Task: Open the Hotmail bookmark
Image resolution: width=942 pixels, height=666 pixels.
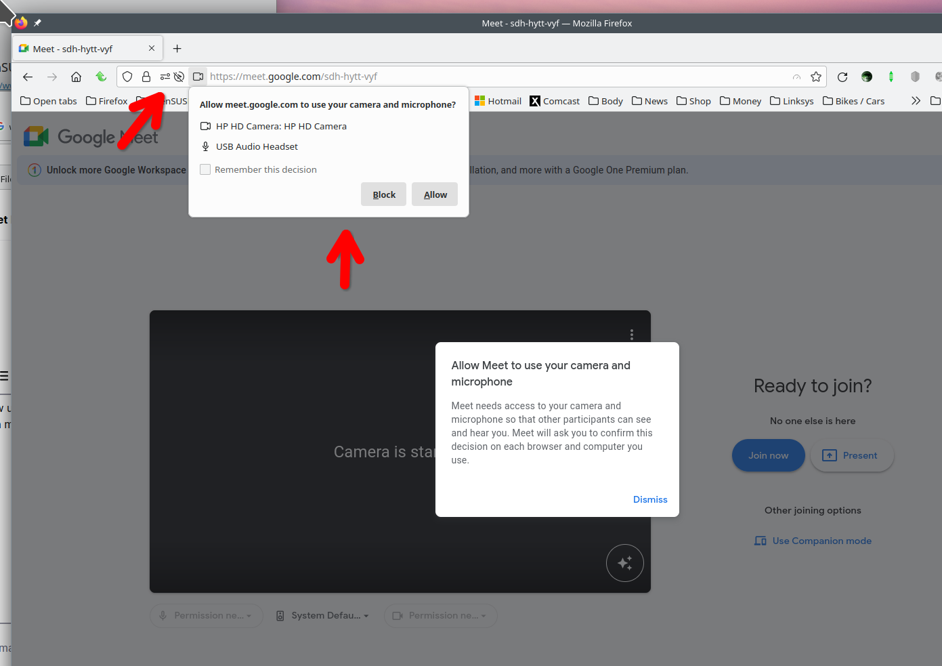Action: click(498, 101)
